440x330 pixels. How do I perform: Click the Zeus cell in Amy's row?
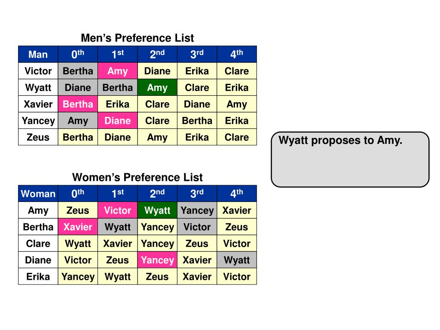pyautogui.click(x=78, y=210)
